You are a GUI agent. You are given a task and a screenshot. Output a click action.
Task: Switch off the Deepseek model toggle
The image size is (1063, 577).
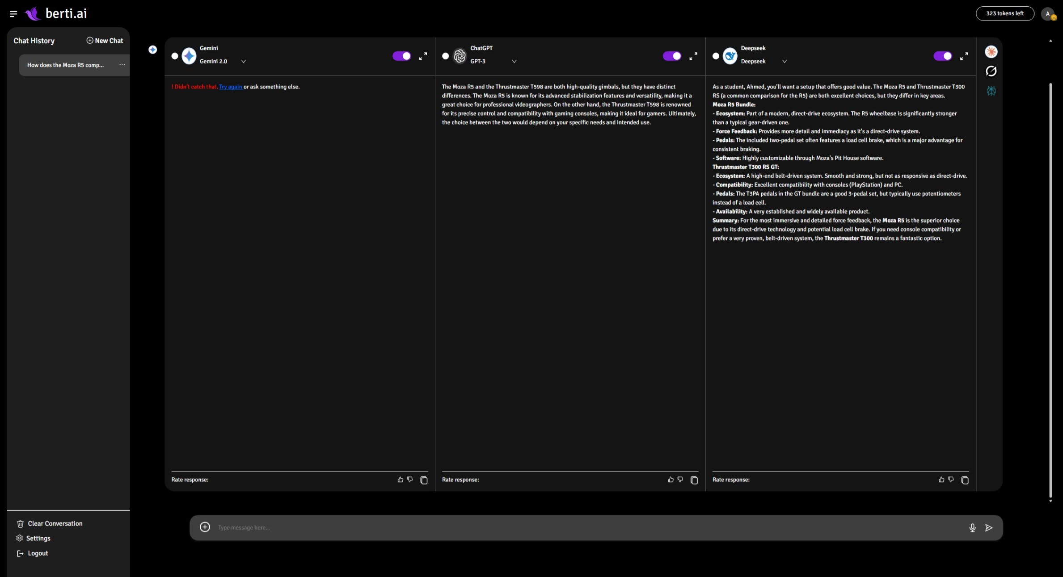click(942, 56)
